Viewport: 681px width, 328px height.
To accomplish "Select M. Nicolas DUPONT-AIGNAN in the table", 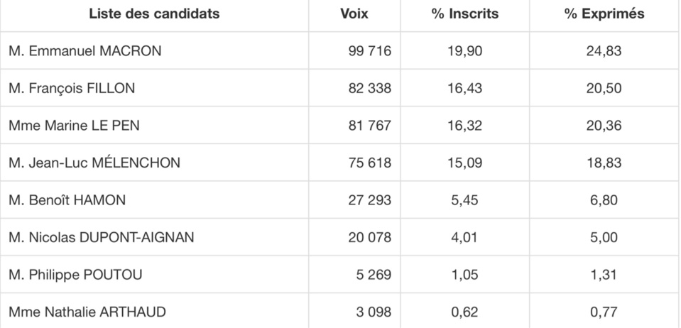I will (102, 238).
